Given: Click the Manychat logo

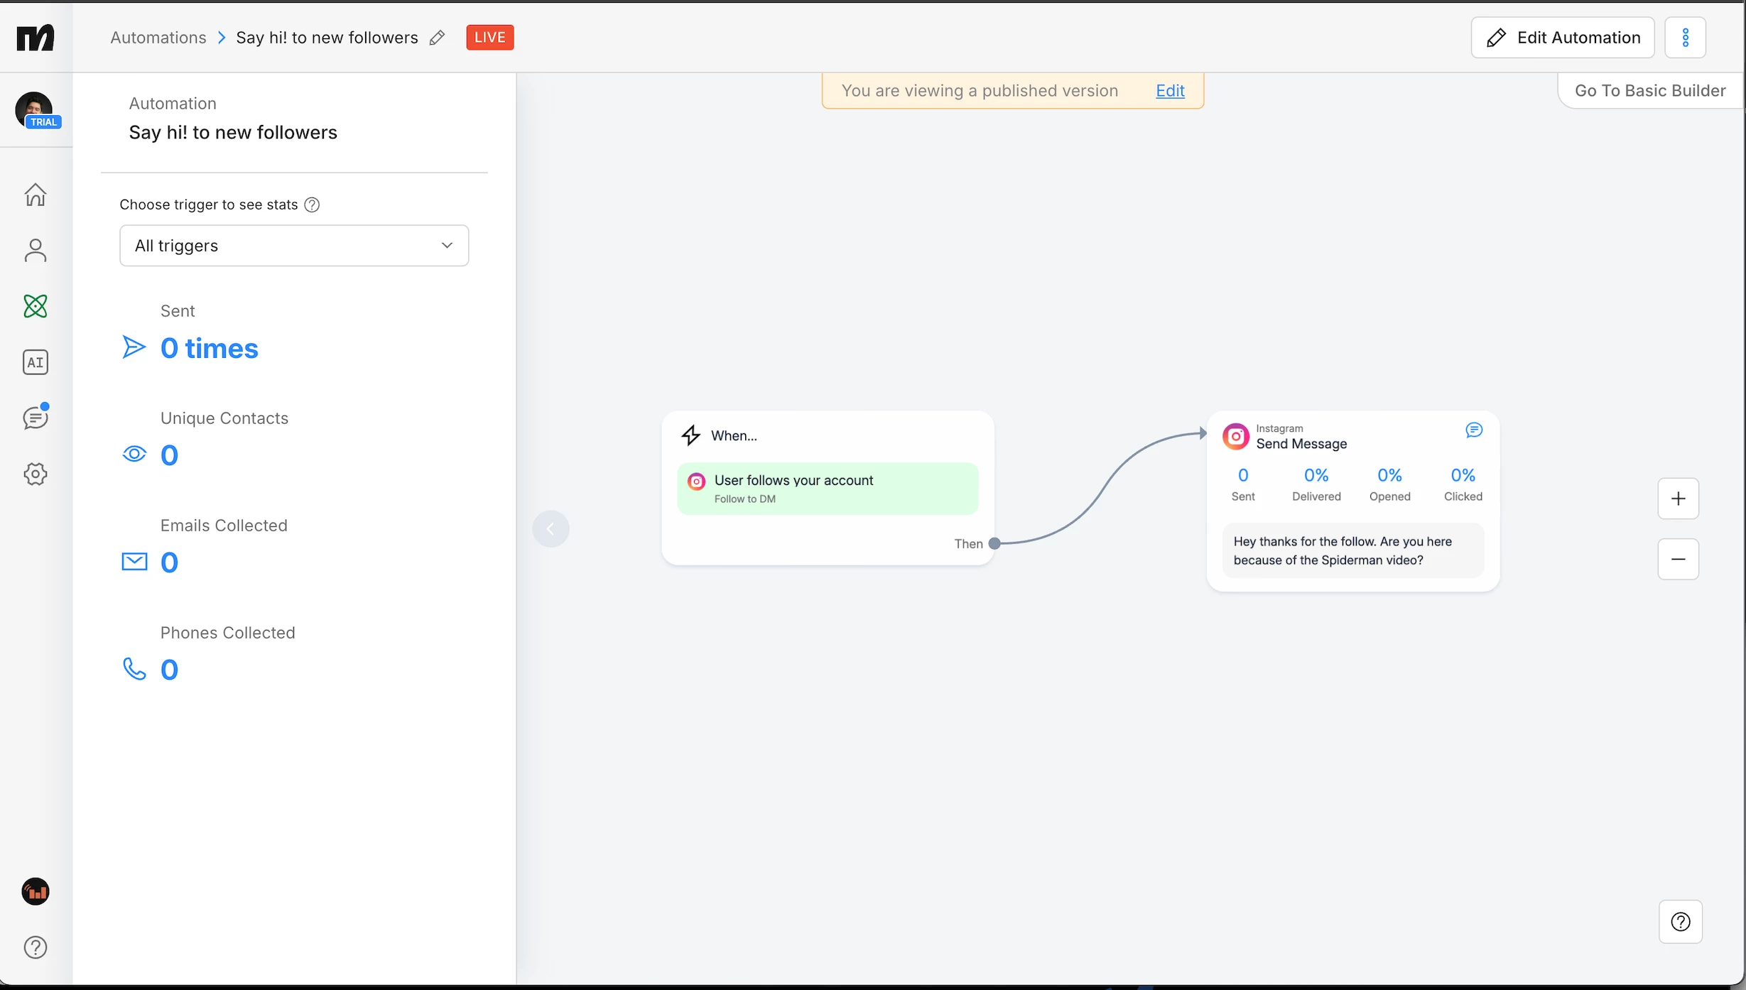Looking at the screenshot, I should (36, 37).
